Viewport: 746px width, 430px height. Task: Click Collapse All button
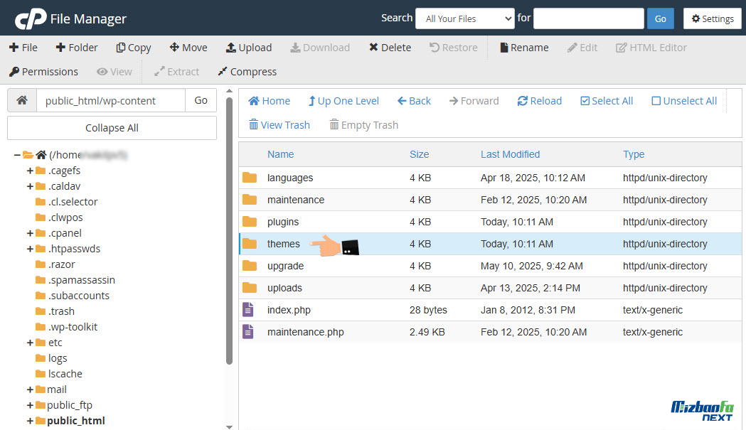click(112, 128)
